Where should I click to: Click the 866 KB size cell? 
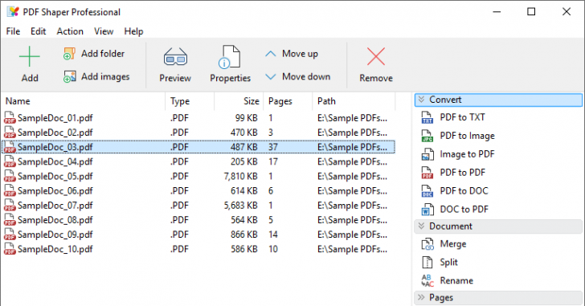pos(244,235)
